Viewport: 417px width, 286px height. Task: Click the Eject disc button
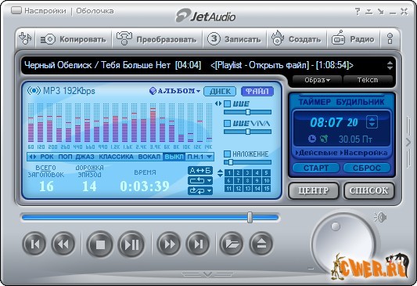[x=261, y=244]
